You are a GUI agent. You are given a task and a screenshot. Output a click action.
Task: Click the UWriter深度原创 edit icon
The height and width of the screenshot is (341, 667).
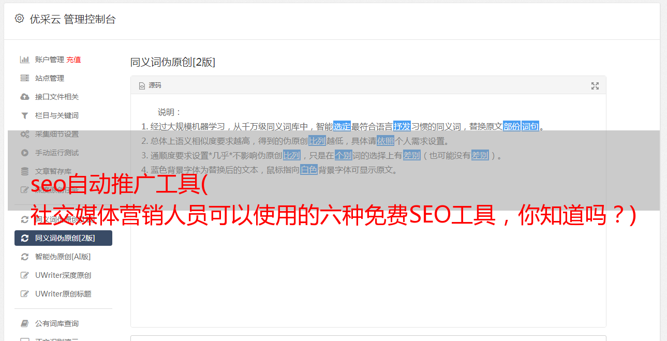(24, 275)
